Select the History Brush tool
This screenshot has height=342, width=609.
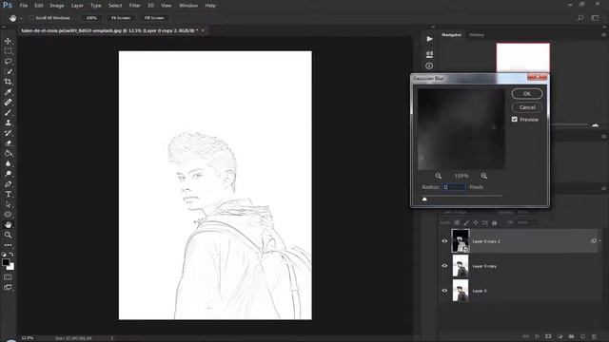coord(8,133)
